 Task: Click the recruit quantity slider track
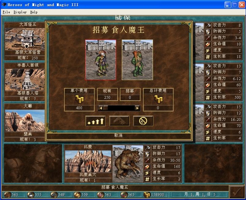(119, 108)
